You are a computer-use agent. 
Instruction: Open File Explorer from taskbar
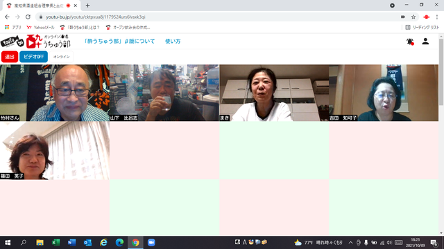[x=40, y=243]
